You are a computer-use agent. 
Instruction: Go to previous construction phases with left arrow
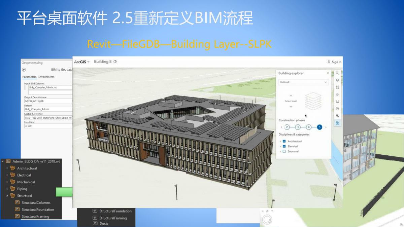coord(281,127)
